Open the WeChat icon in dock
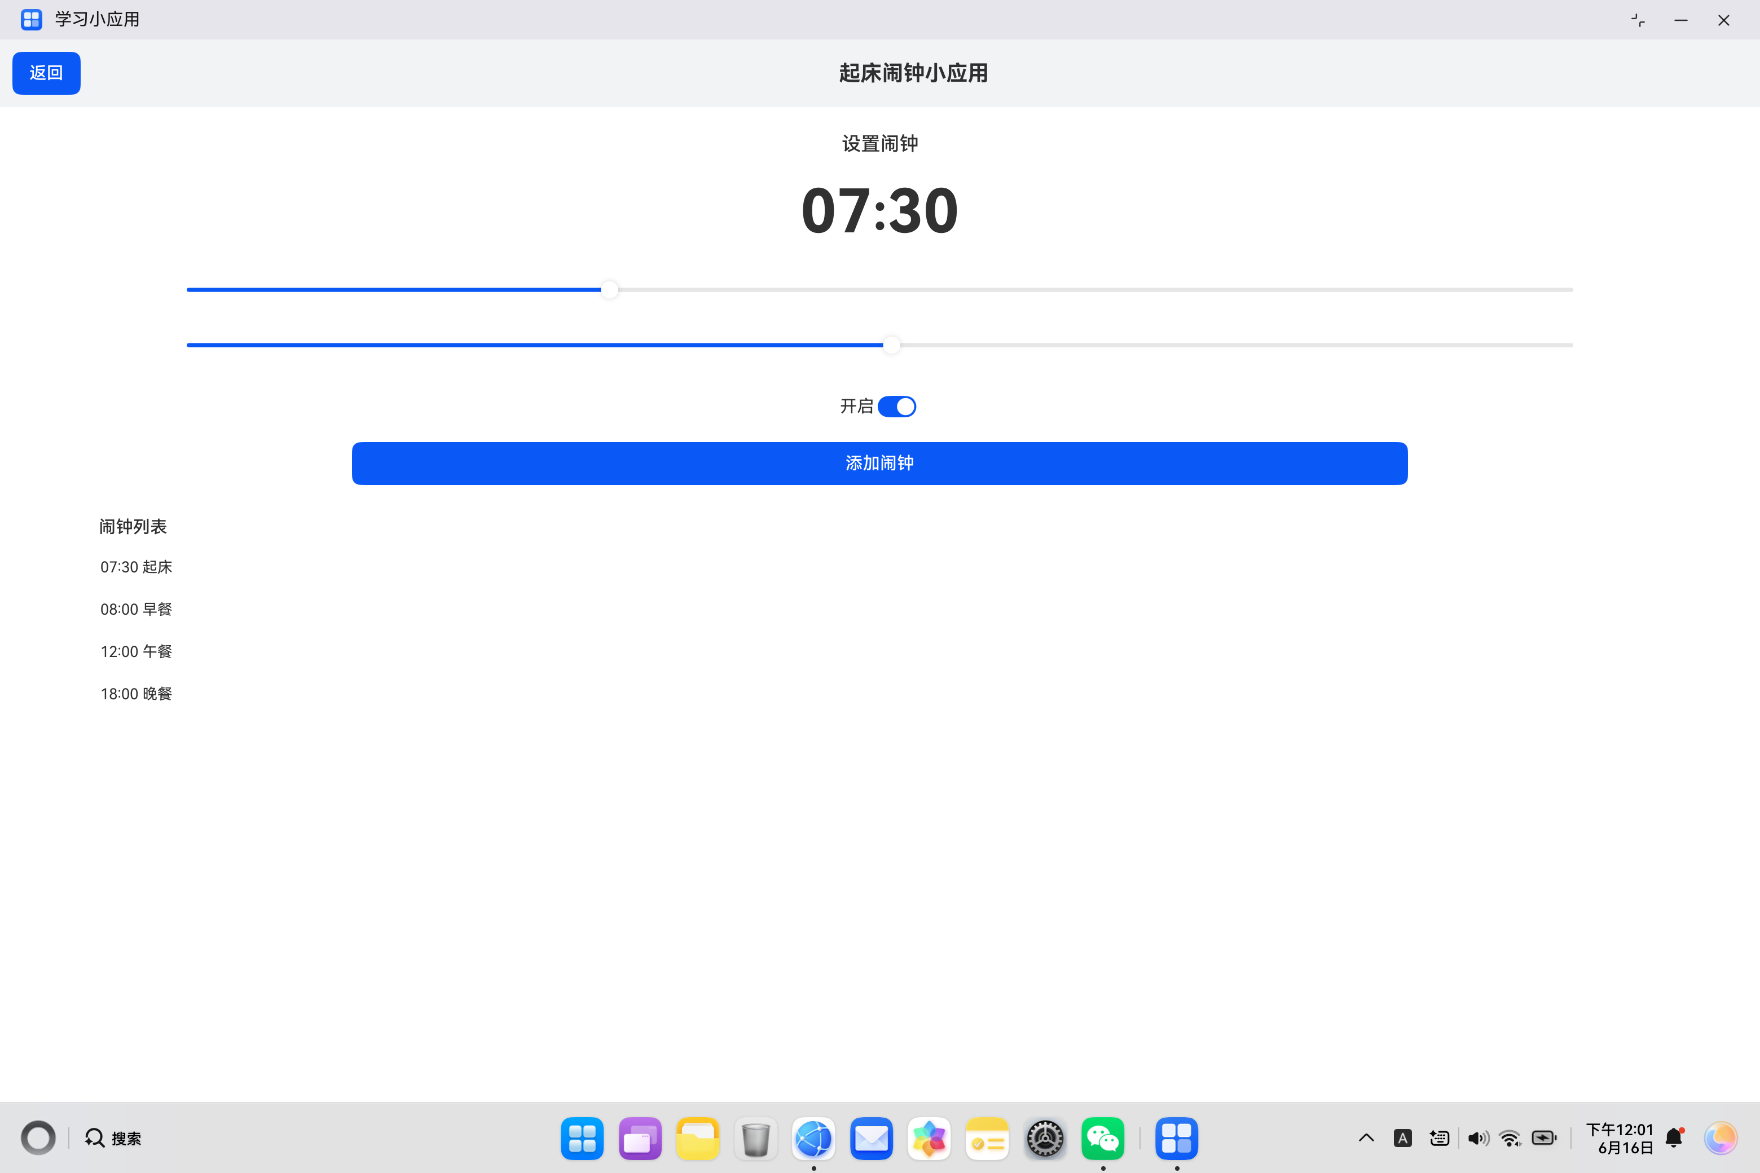Viewport: 1760px width, 1173px height. pyautogui.click(x=1102, y=1138)
